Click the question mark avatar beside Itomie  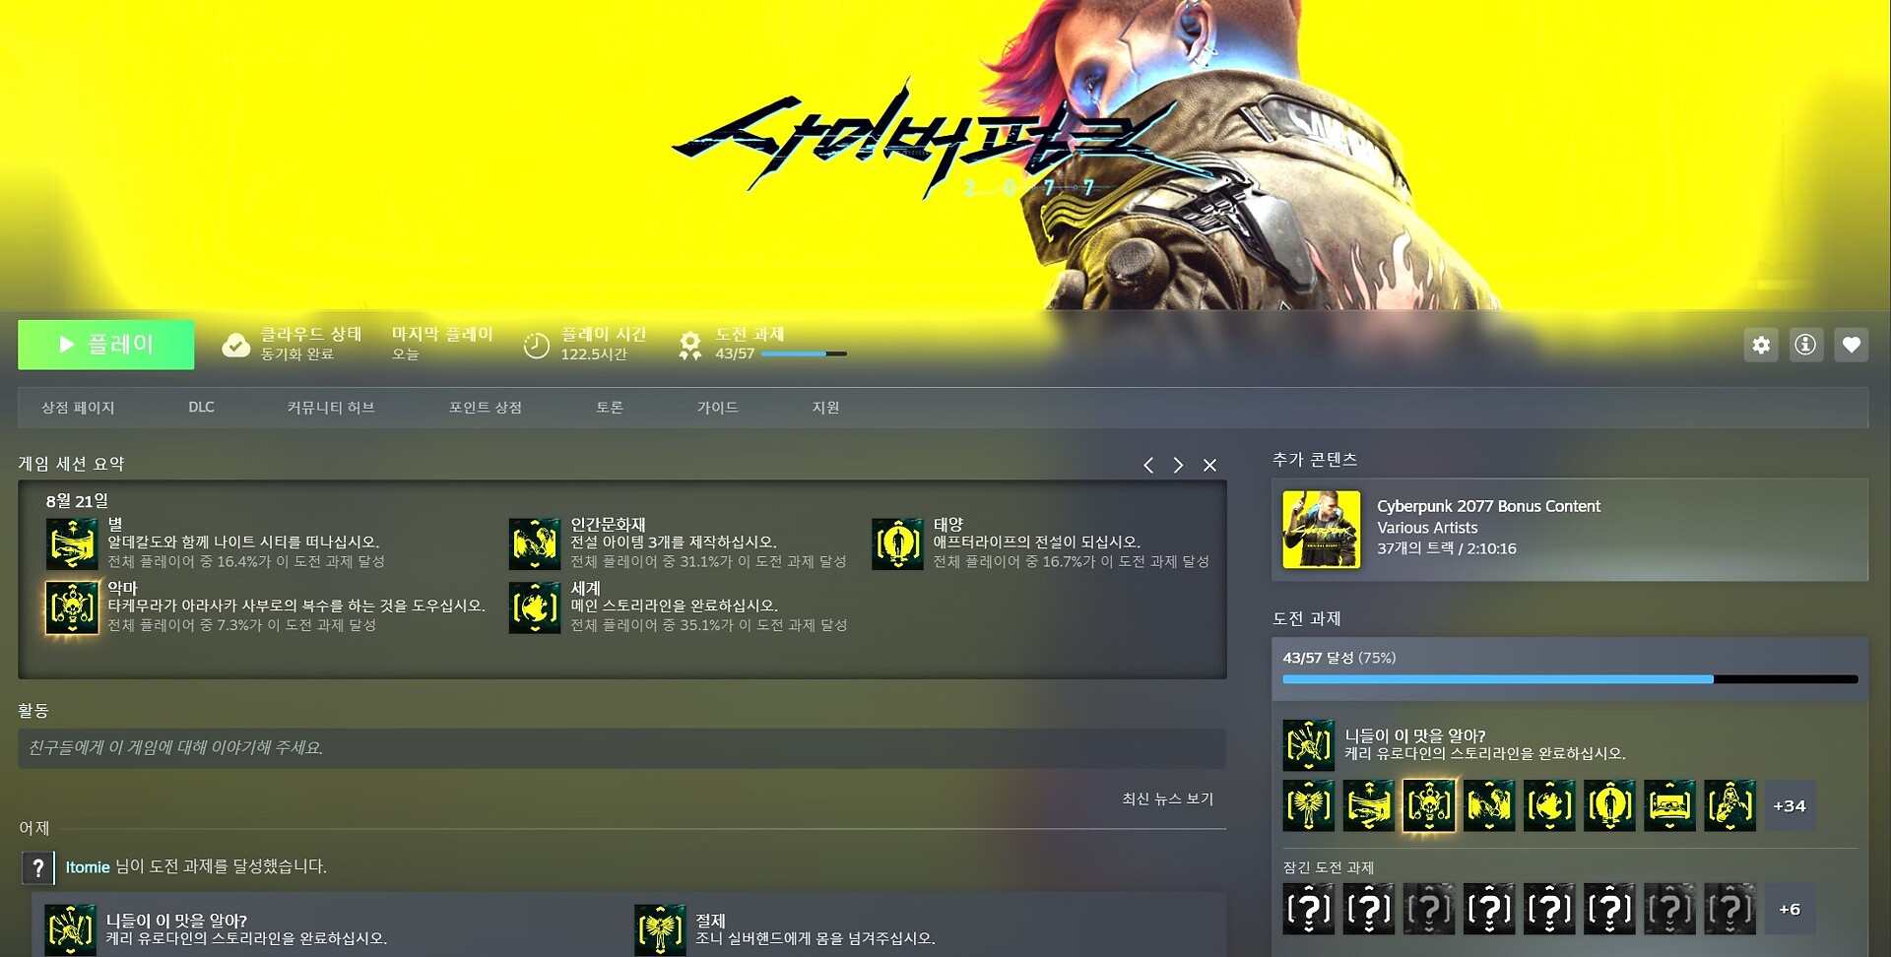[37, 867]
